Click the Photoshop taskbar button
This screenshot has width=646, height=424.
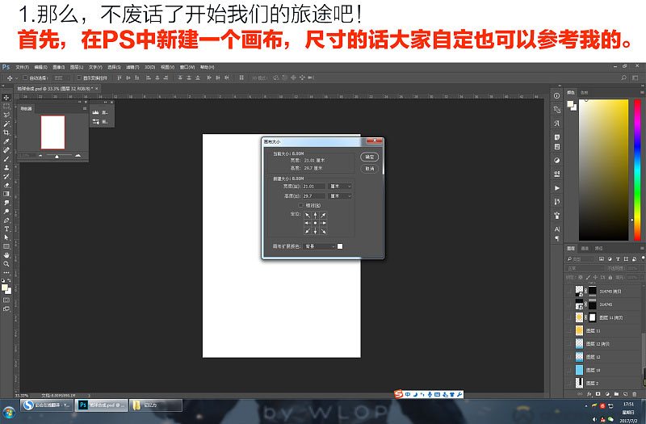click(101, 405)
